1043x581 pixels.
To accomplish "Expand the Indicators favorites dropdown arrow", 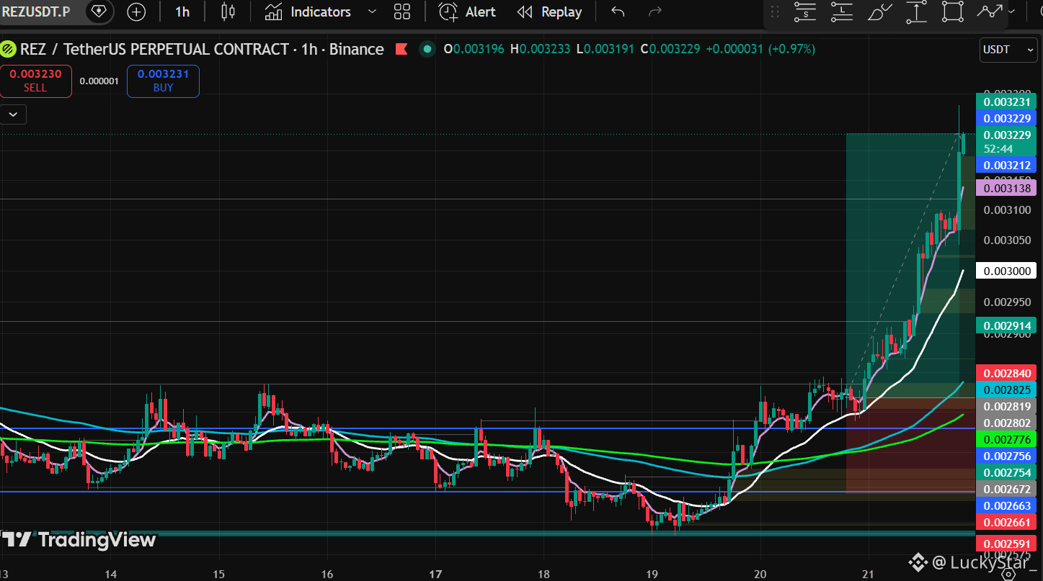I will (372, 12).
